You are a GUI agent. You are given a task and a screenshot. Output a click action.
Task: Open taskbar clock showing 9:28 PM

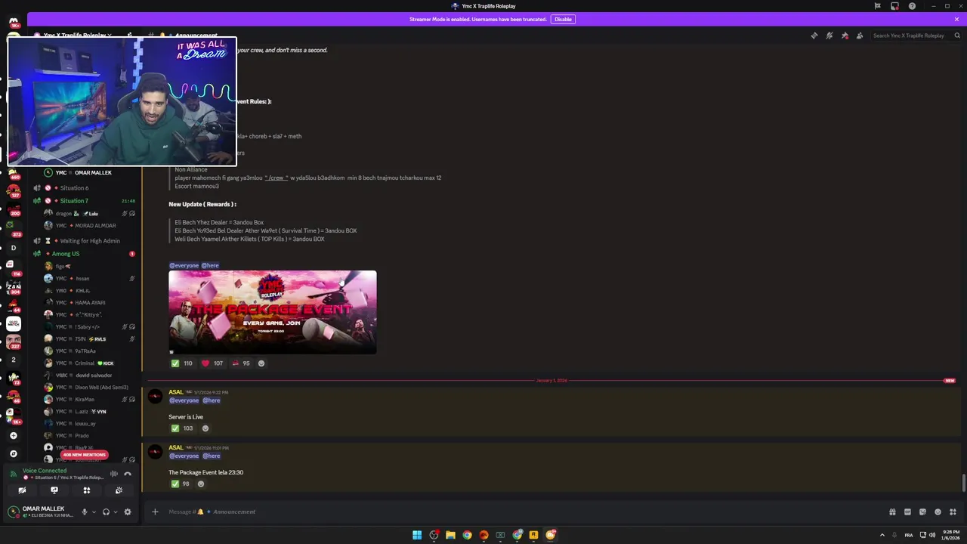coord(950,535)
